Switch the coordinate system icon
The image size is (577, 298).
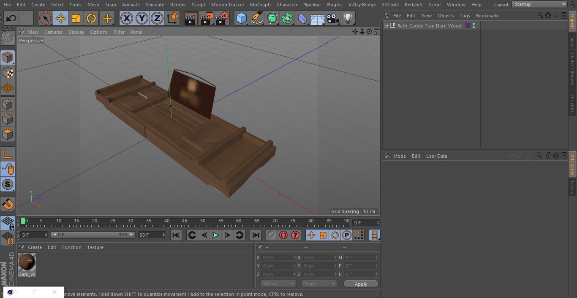pos(172,19)
